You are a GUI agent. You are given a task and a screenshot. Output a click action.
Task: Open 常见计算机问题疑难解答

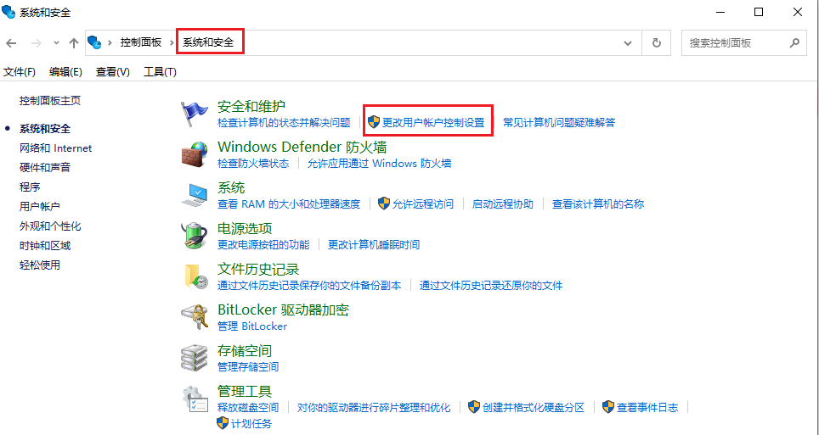559,123
